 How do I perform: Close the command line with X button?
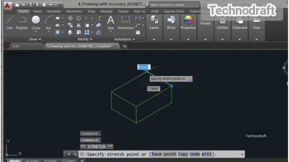(x=69, y=154)
